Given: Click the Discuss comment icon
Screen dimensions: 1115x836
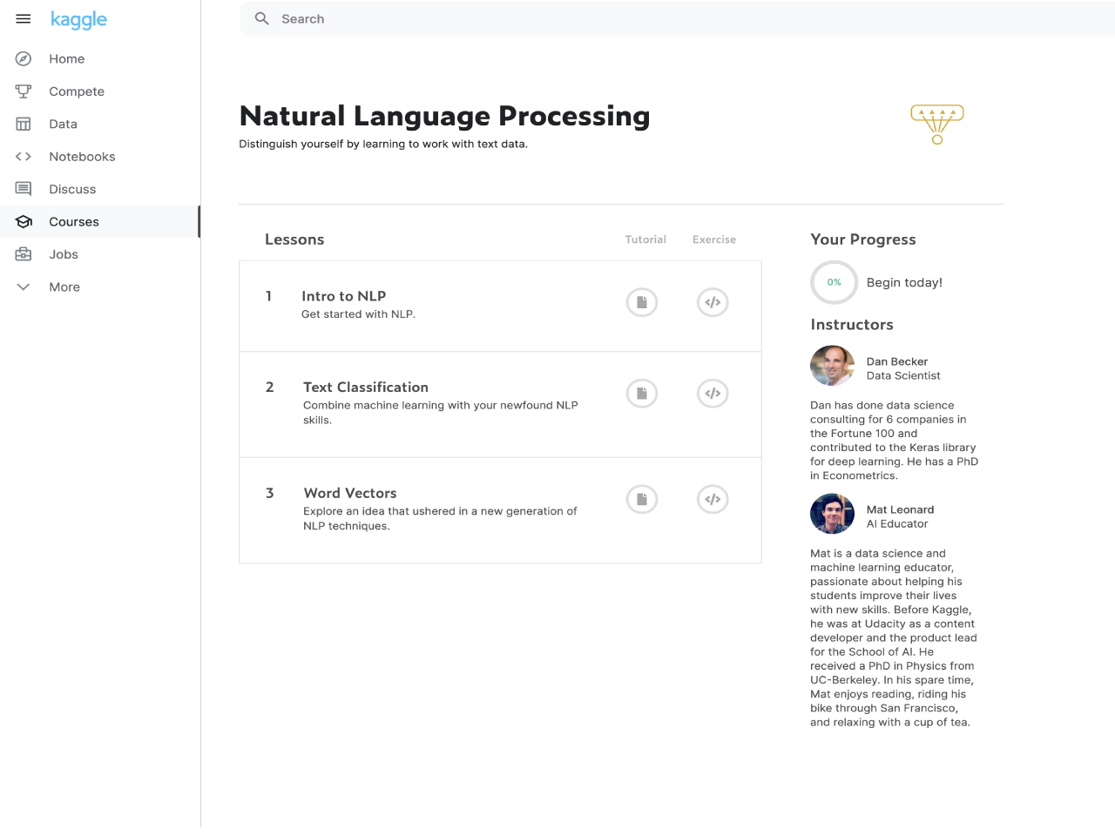Looking at the screenshot, I should (24, 189).
